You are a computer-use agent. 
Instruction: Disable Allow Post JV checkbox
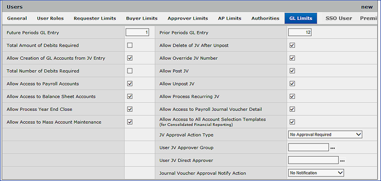292,71
